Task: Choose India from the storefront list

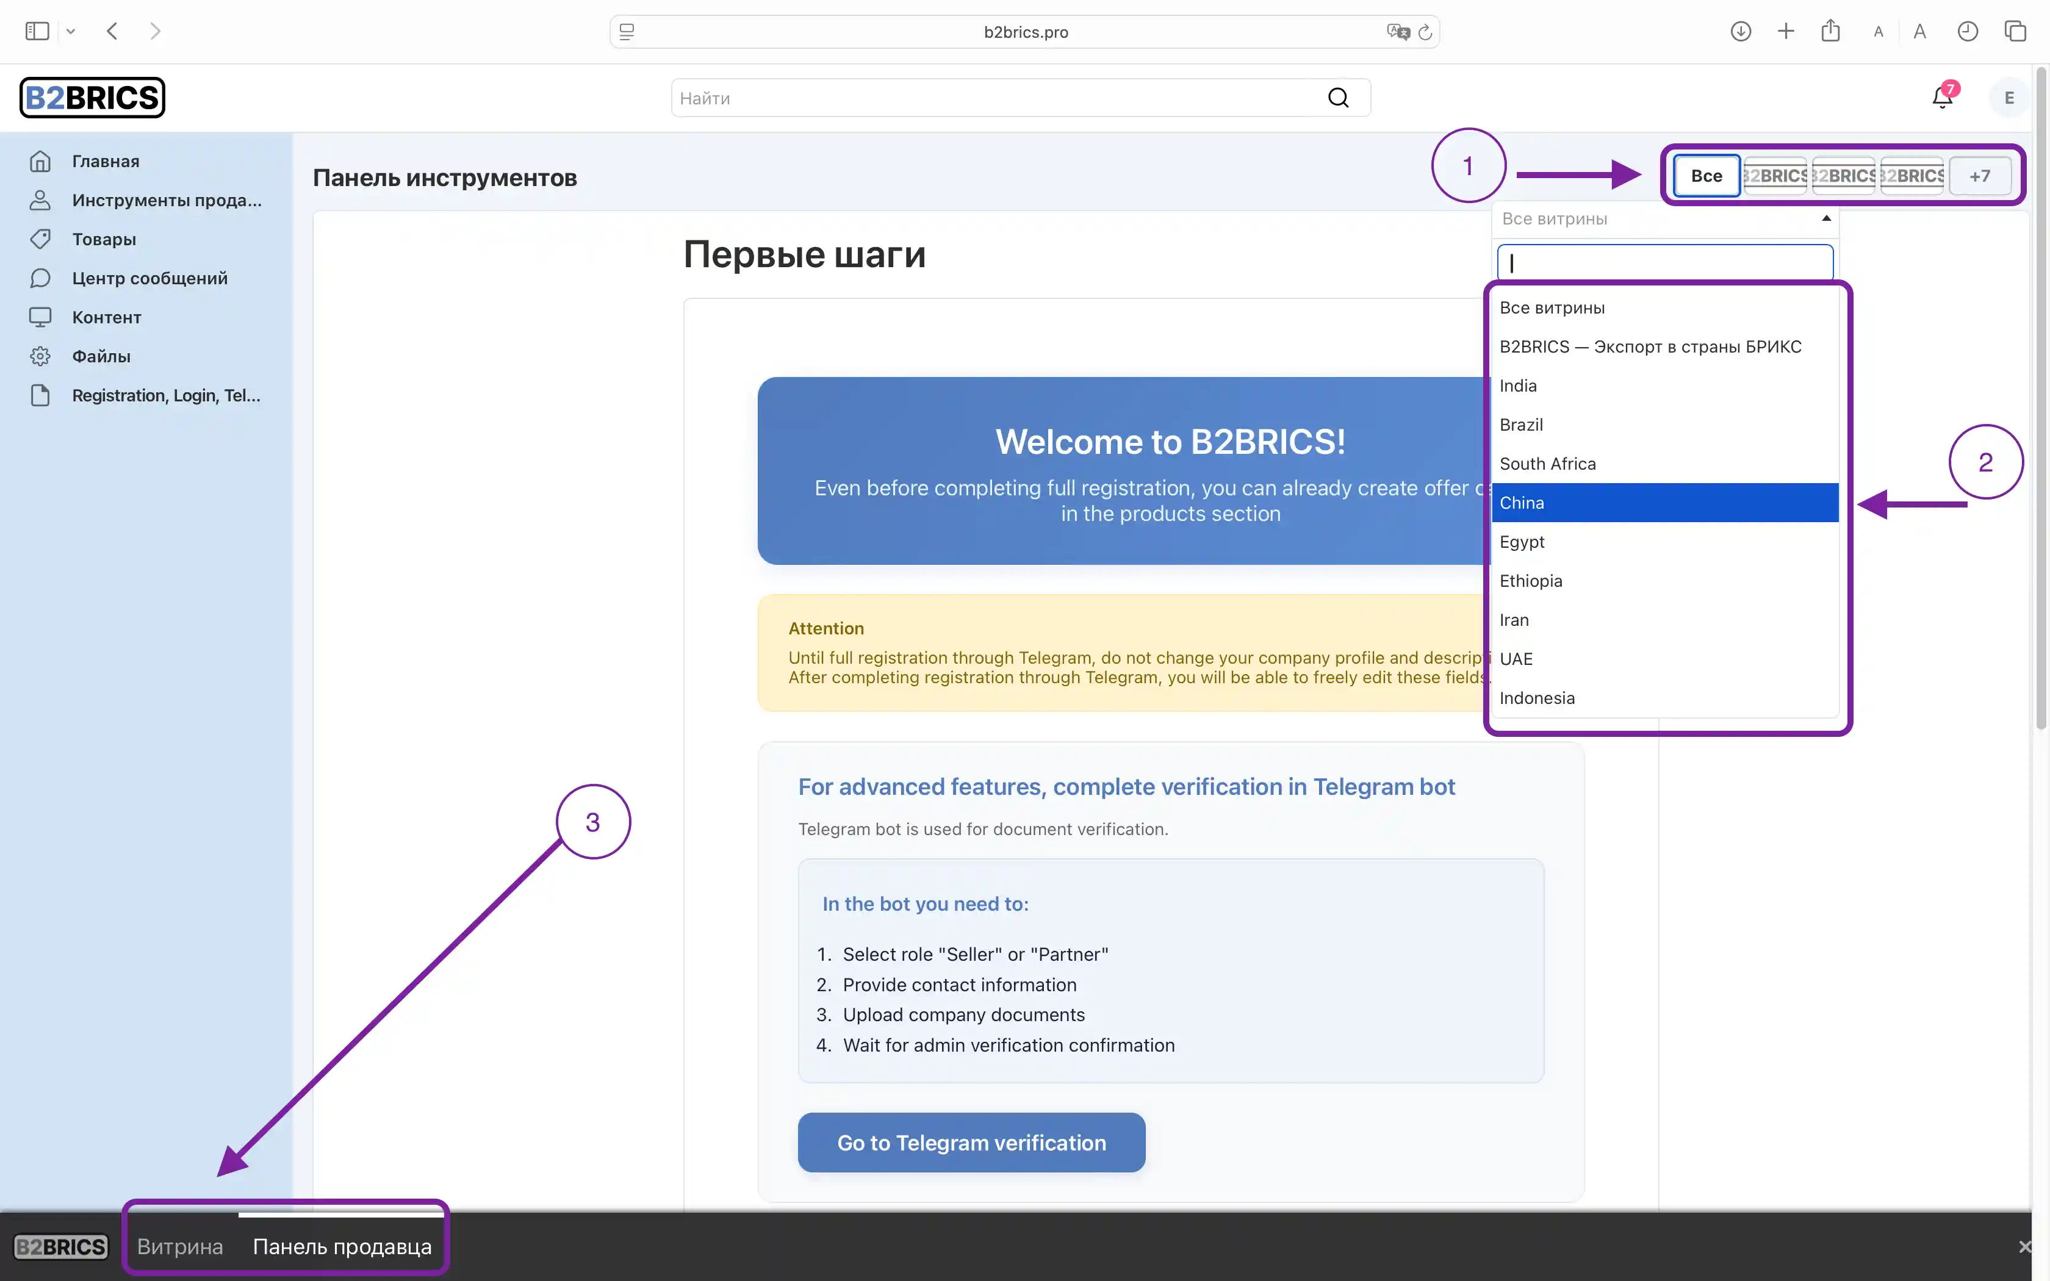Action: point(1664,386)
